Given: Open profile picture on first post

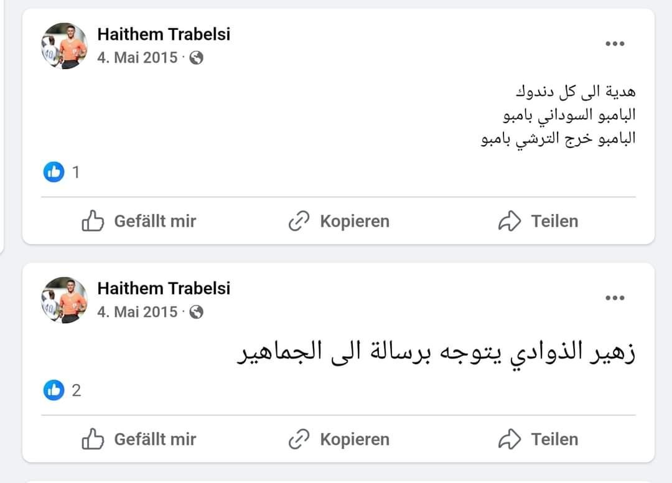Looking at the screenshot, I should pos(64,46).
